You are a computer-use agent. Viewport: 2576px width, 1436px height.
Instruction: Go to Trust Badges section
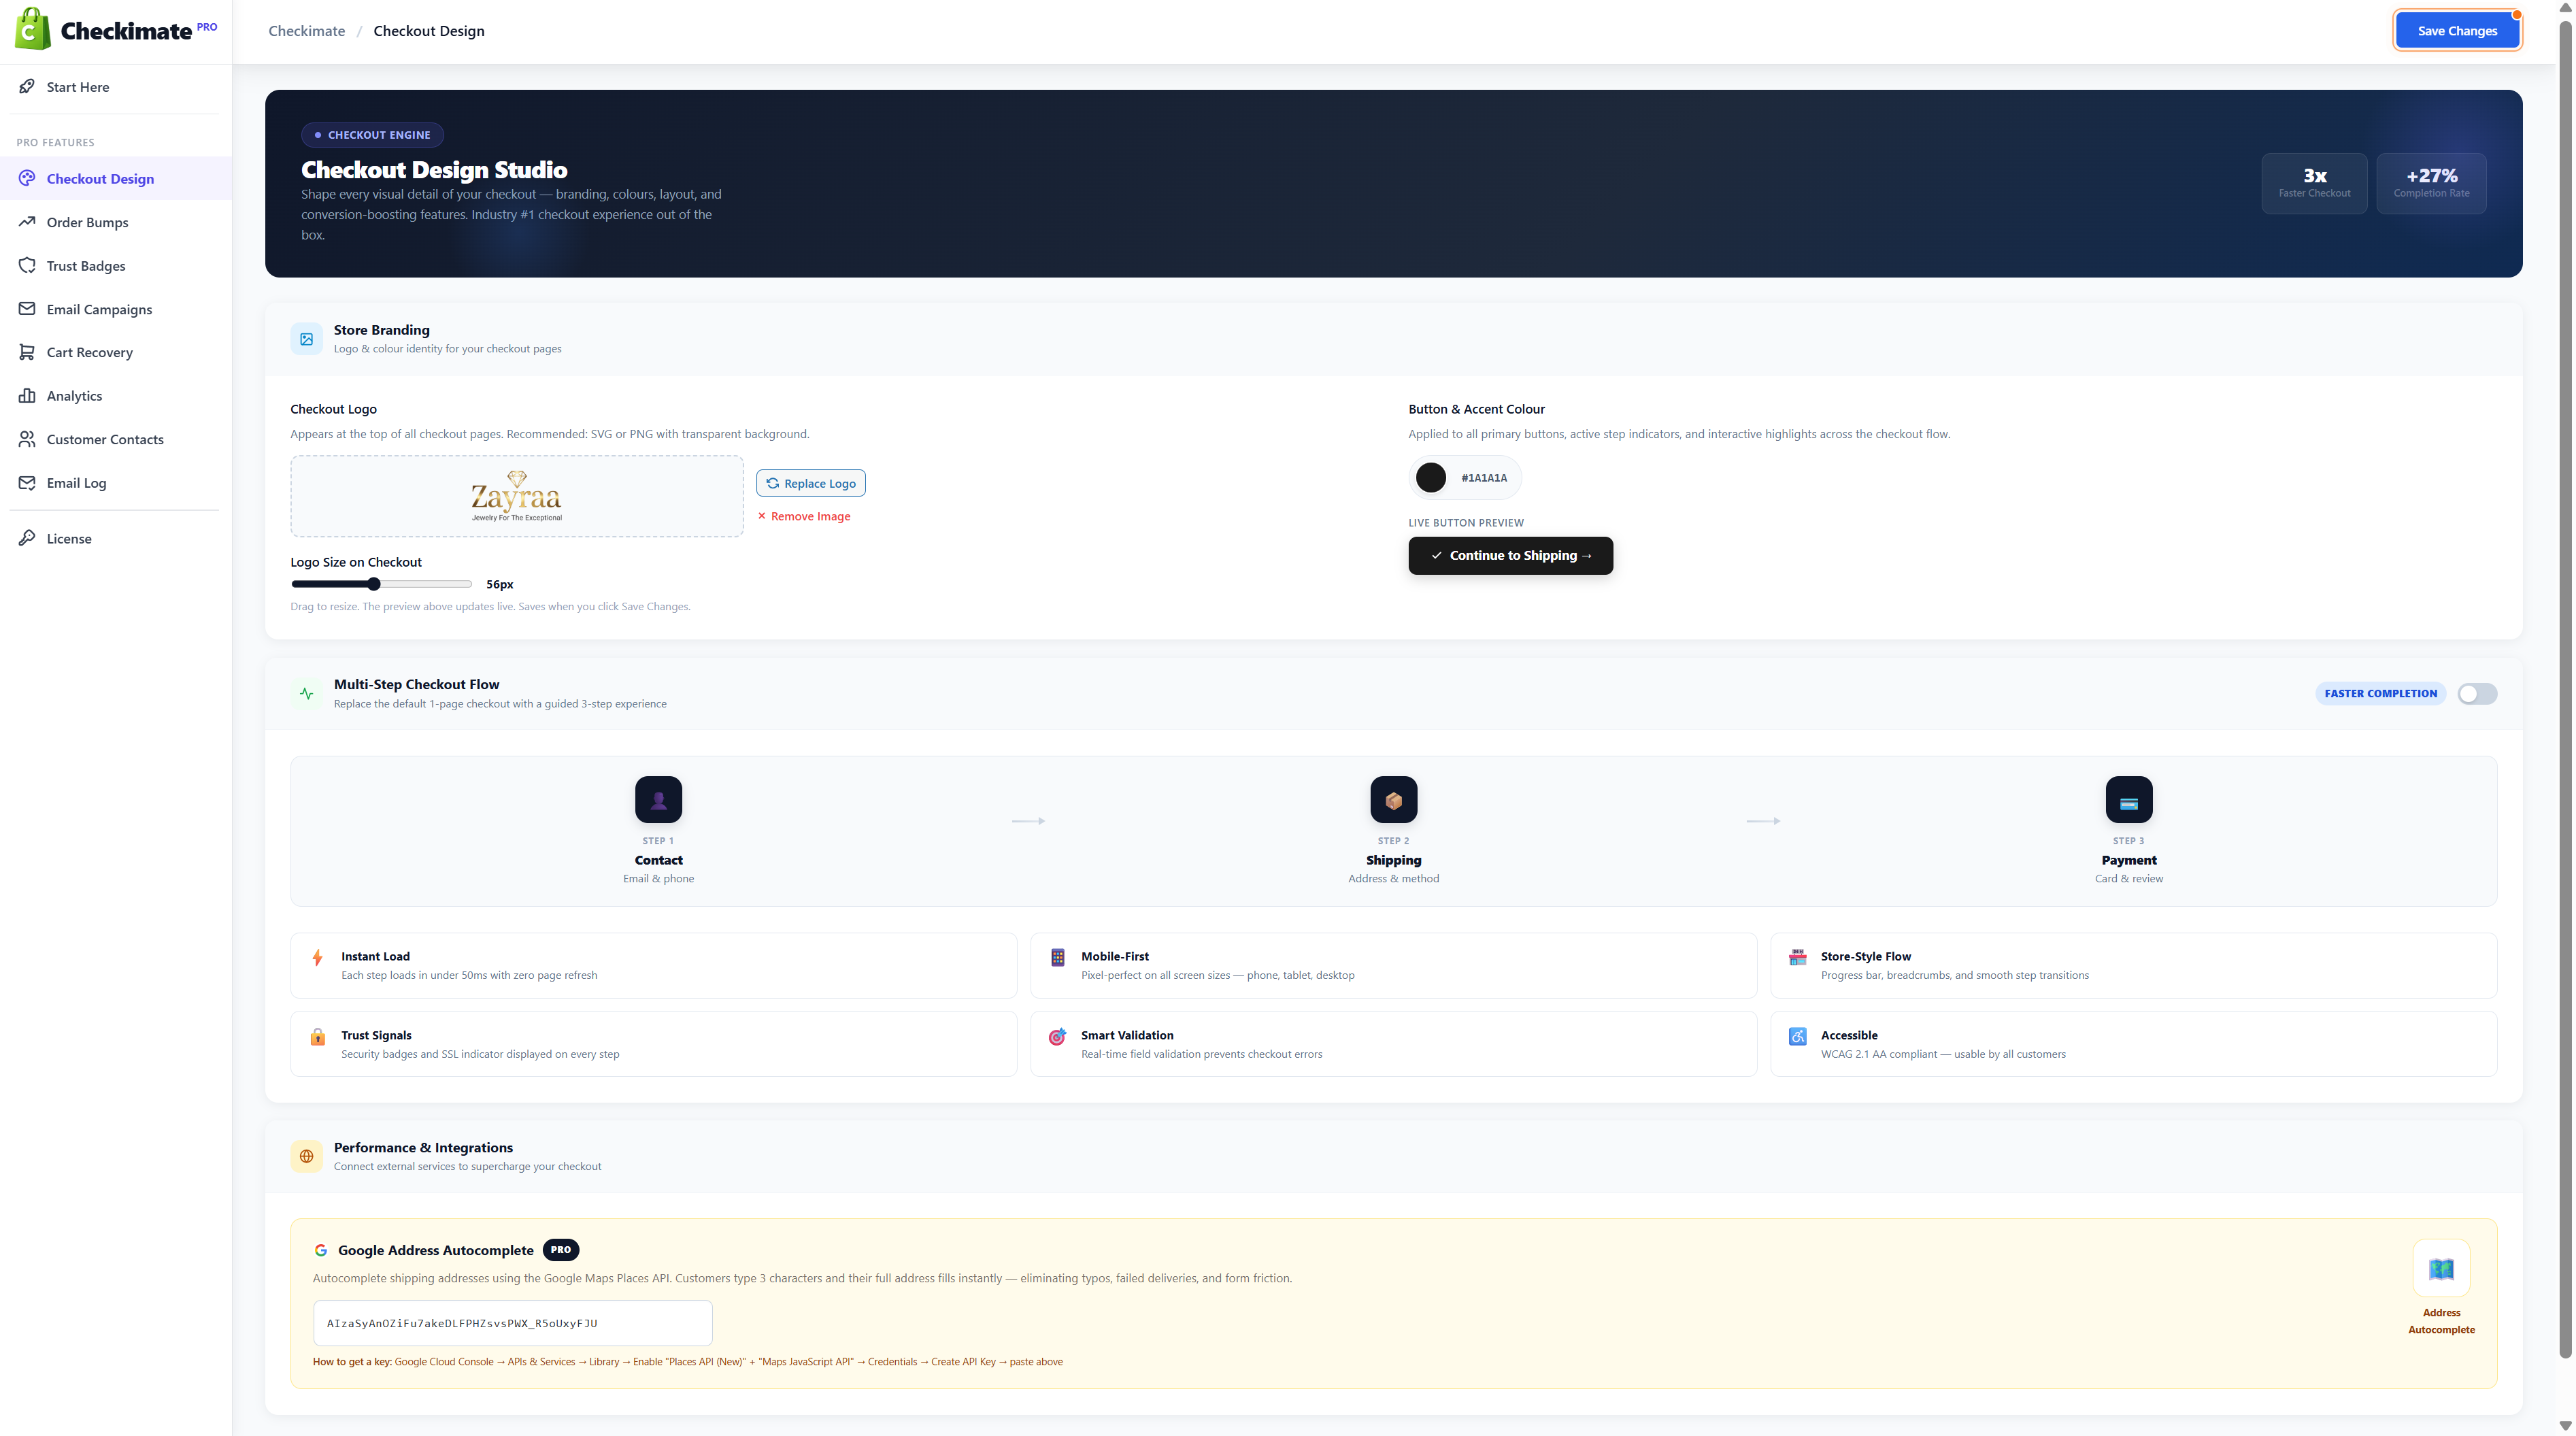pyautogui.click(x=116, y=265)
